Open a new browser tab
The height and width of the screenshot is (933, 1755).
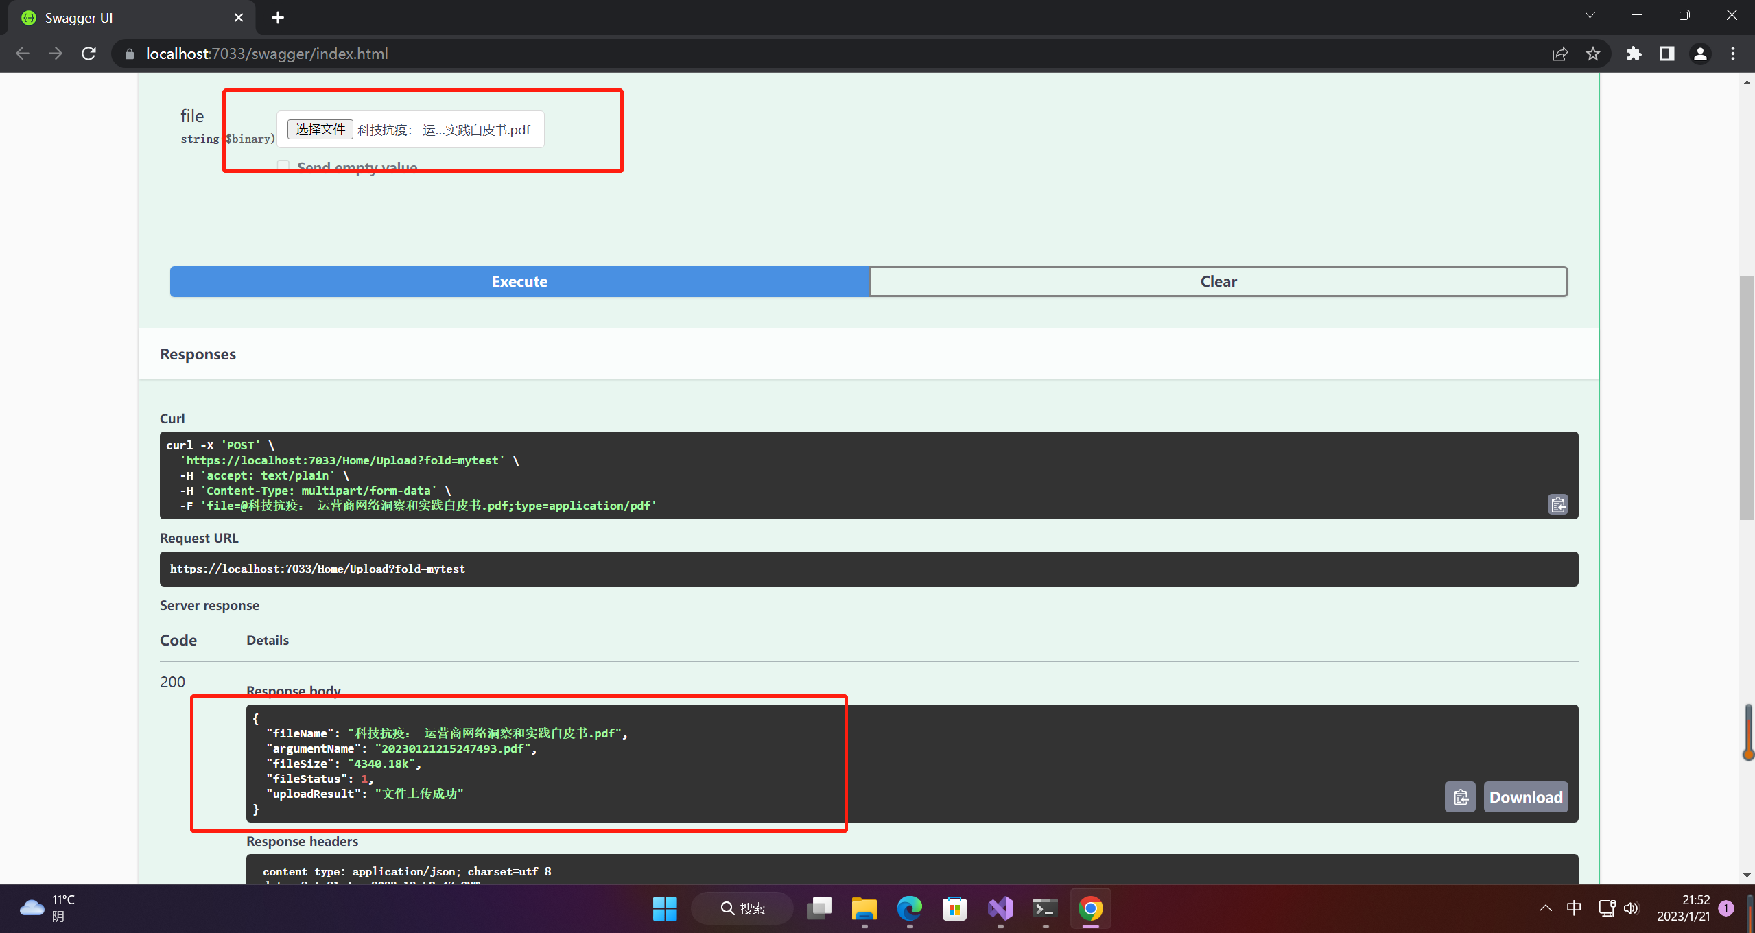278,18
